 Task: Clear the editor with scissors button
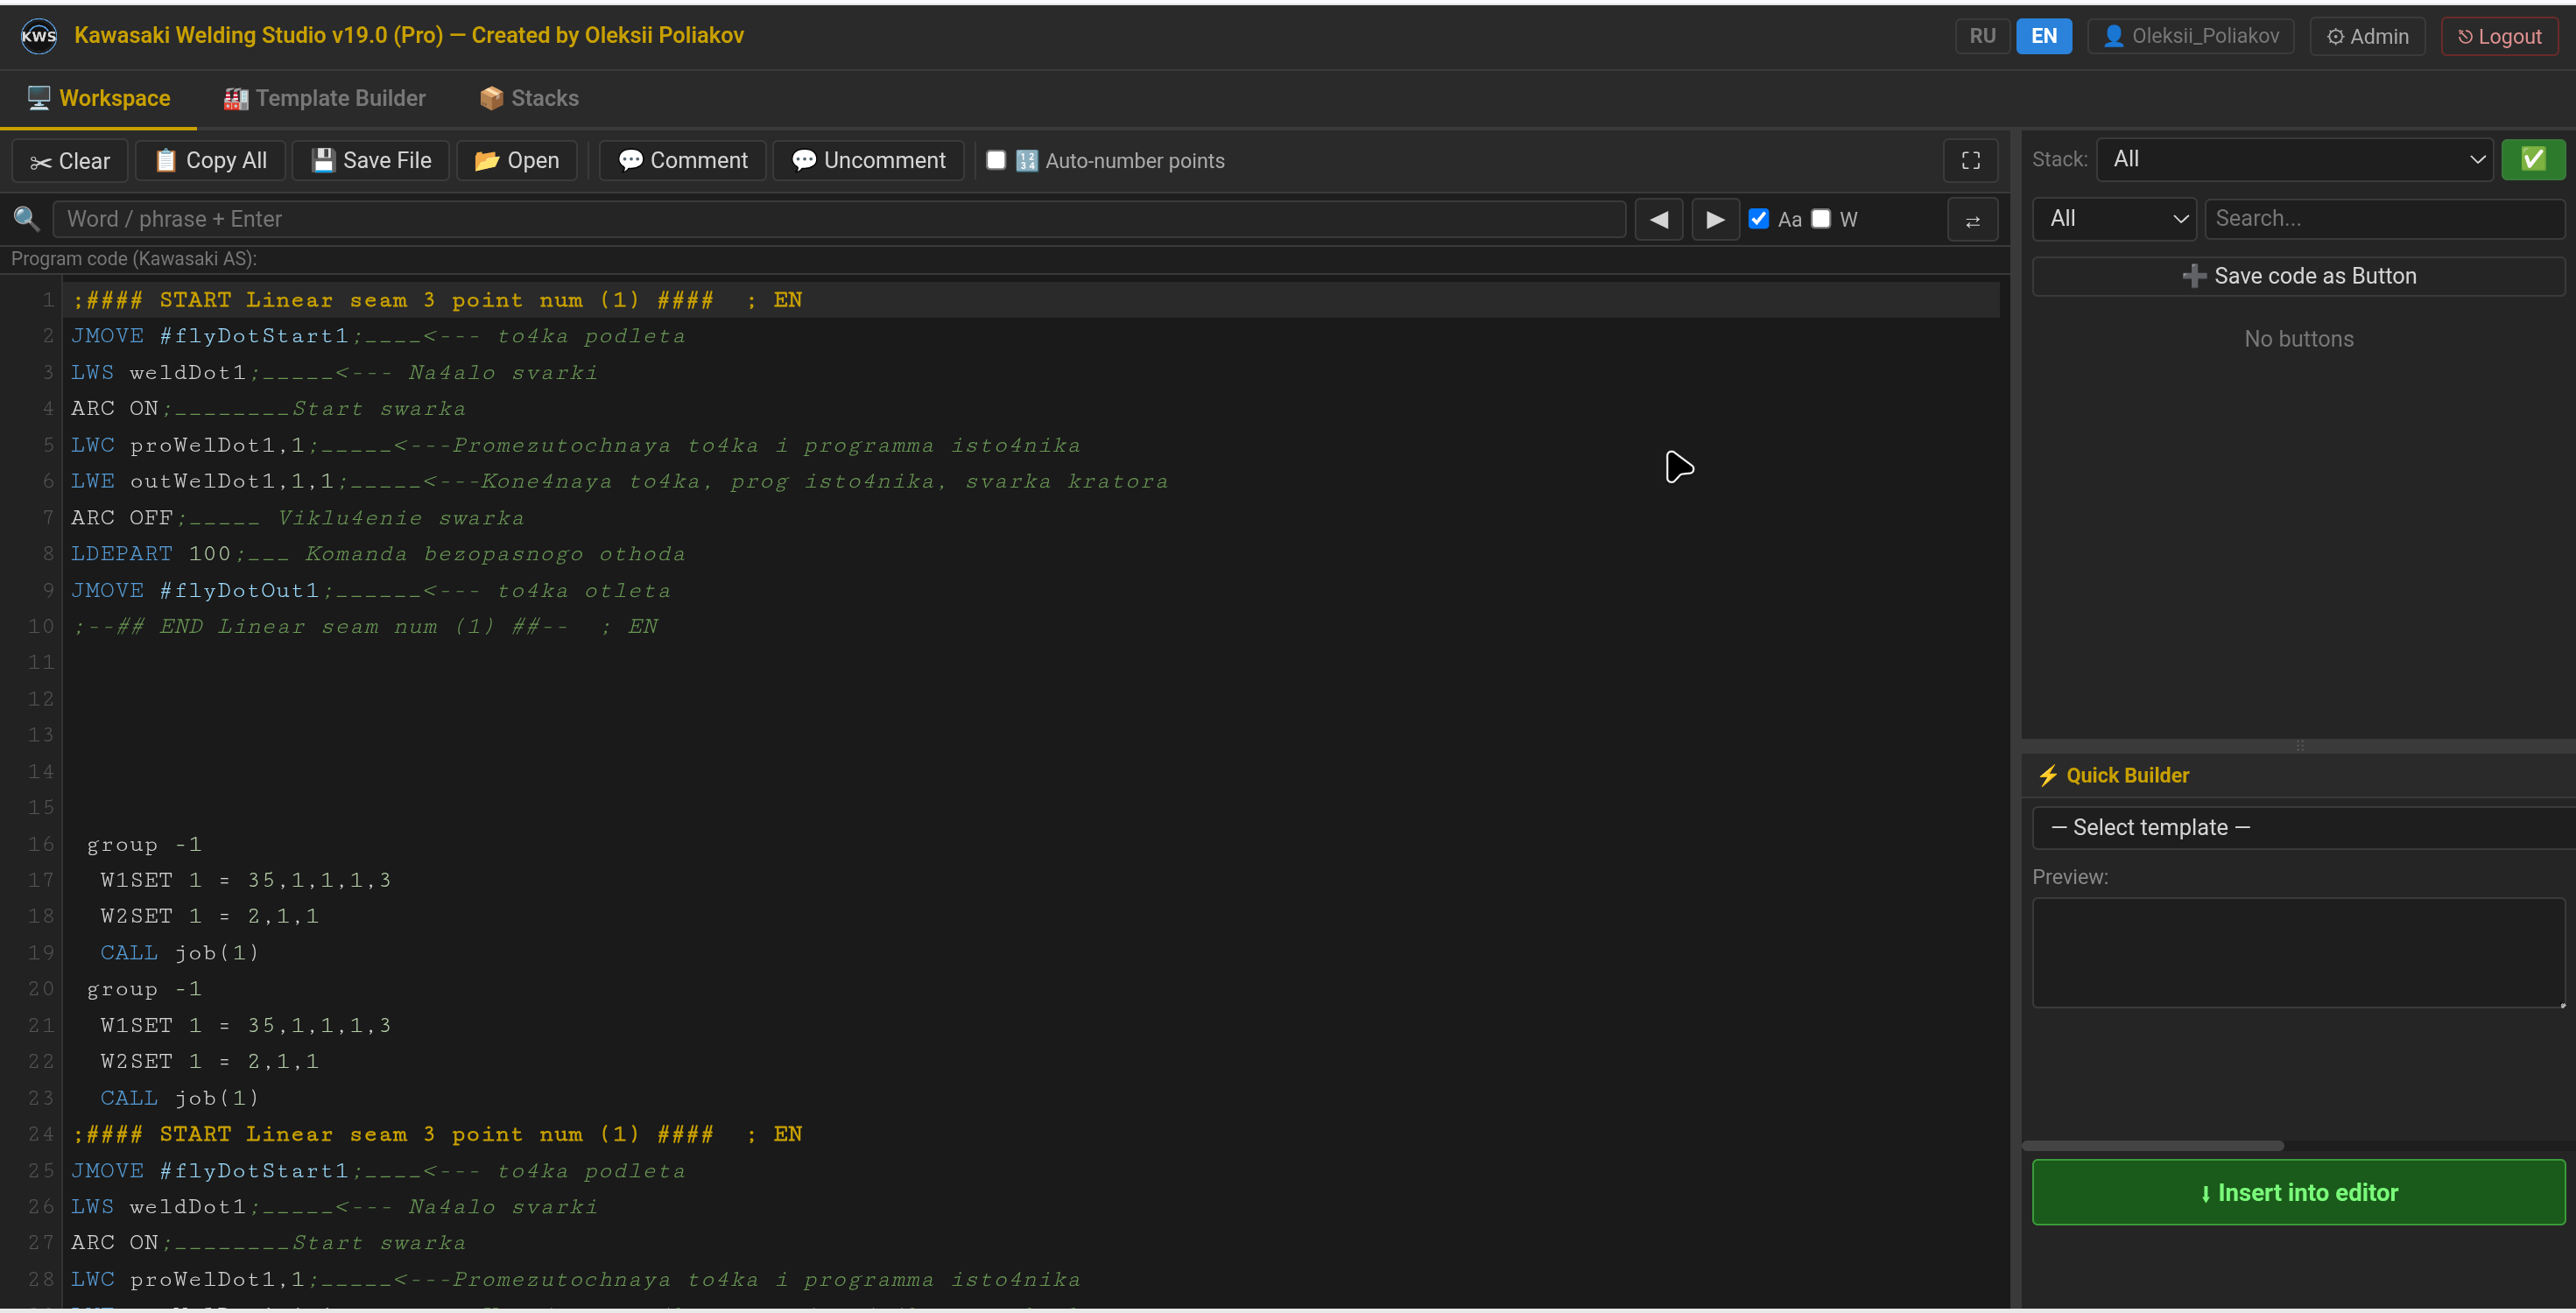point(70,161)
